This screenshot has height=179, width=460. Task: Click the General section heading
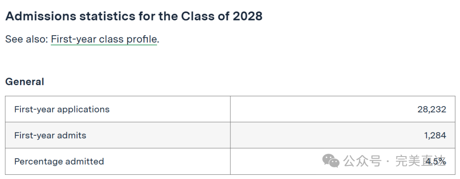tap(25, 82)
